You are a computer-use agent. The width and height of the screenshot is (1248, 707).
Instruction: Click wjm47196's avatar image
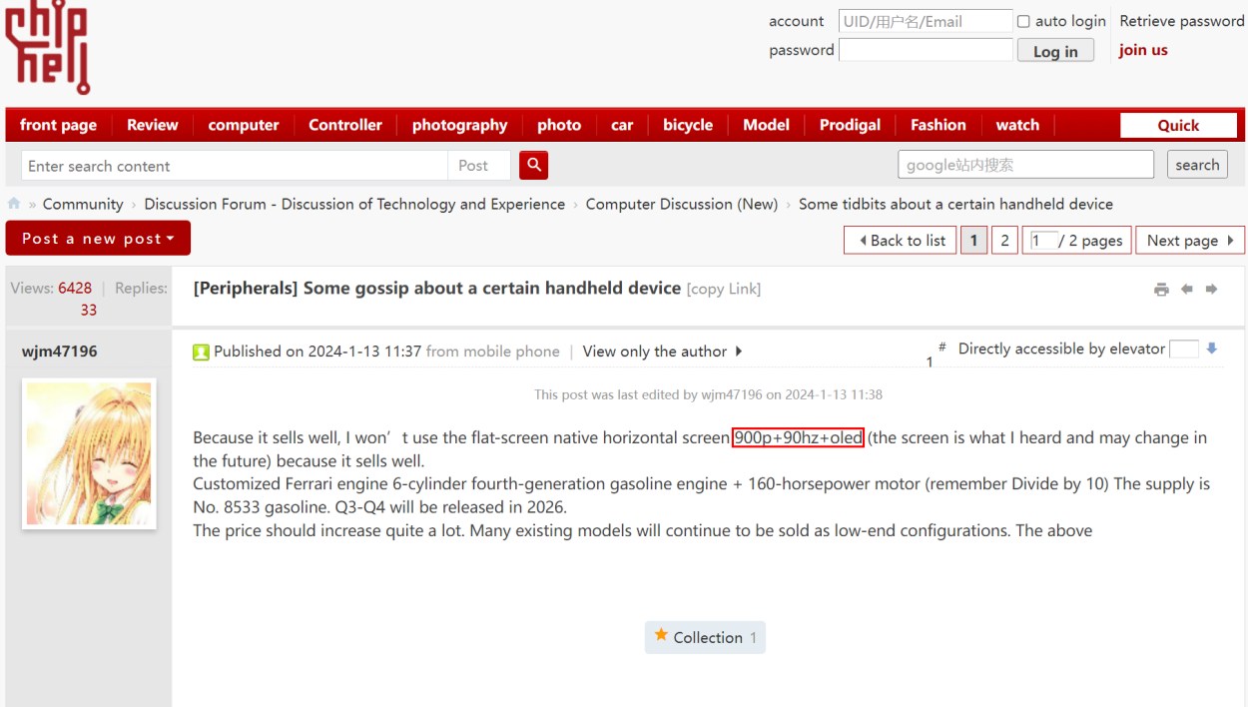point(89,453)
